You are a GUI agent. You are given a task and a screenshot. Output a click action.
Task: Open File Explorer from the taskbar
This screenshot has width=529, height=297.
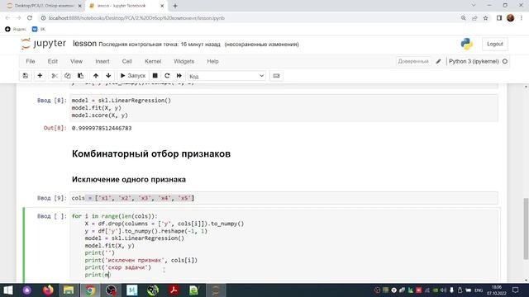pos(69,290)
